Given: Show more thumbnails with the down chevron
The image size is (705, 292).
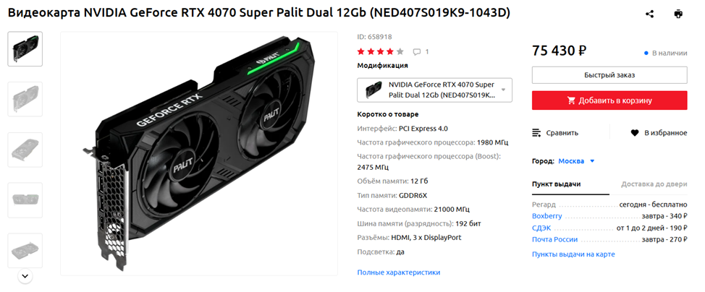Looking at the screenshot, I should [x=25, y=275].
